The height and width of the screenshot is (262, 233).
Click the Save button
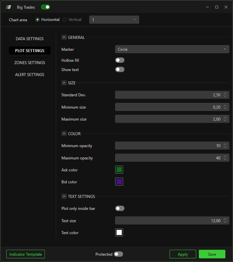[212, 254]
